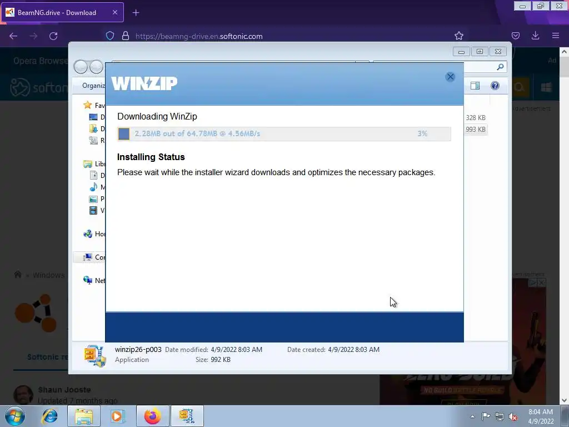Click the Music library icon in Explorer
This screenshot has width=569, height=427.
click(x=93, y=187)
